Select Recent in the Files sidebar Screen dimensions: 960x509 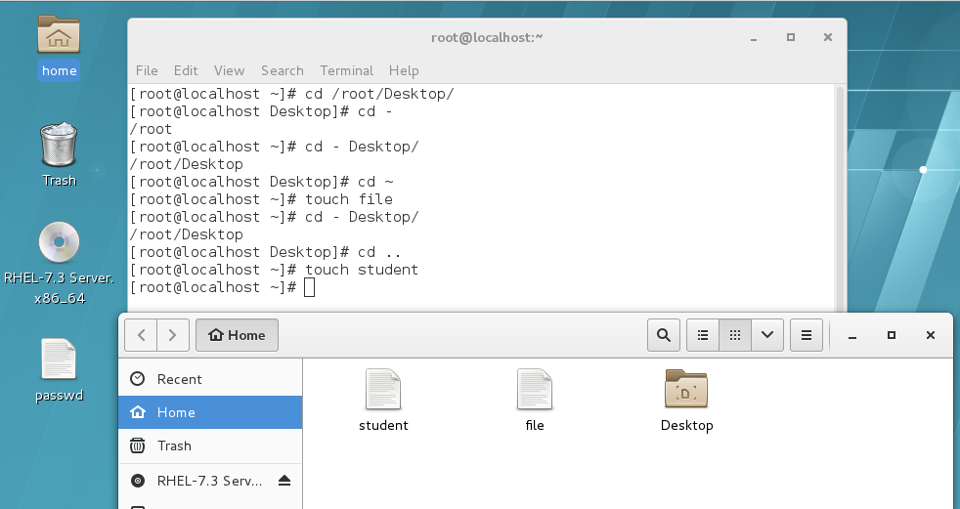tap(210, 379)
